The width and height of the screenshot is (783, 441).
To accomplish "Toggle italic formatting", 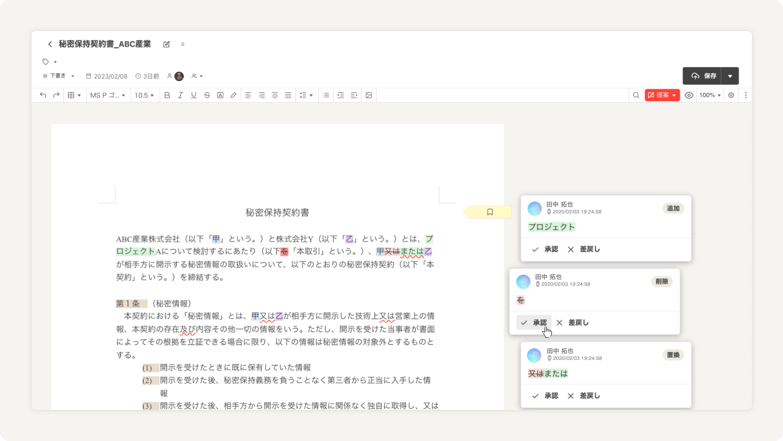I will pos(180,96).
